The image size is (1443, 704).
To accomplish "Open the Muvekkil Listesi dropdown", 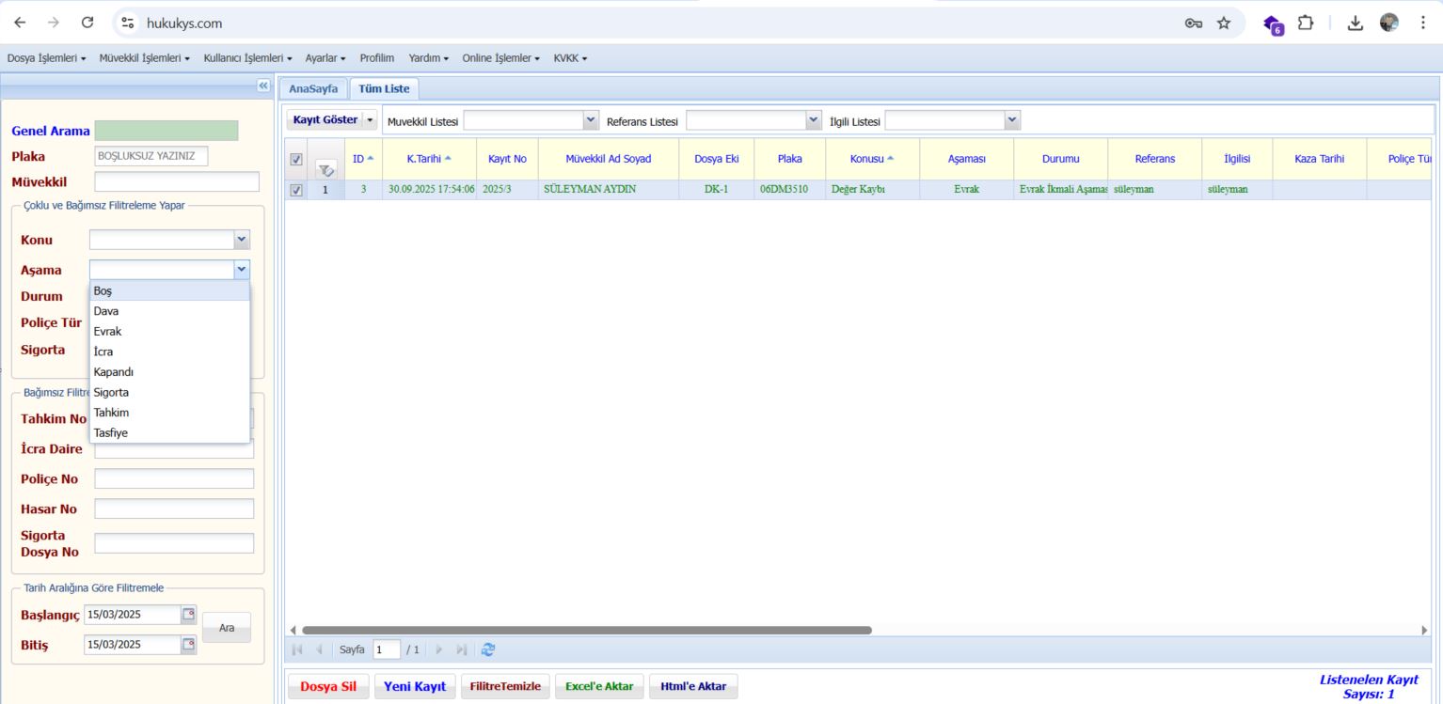I will pyautogui.click(x=591, y=120).
